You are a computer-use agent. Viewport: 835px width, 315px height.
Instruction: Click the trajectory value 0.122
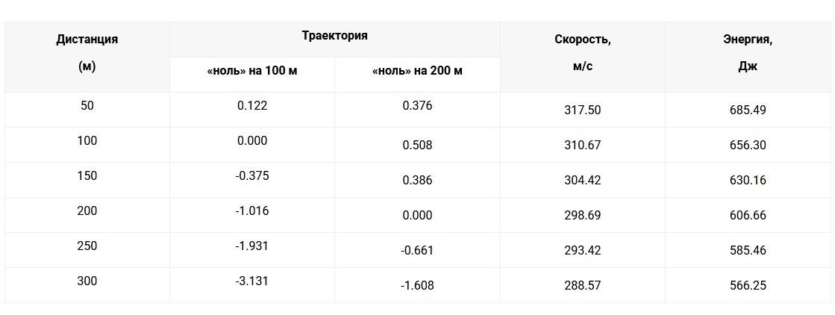(x=252, y=106)
